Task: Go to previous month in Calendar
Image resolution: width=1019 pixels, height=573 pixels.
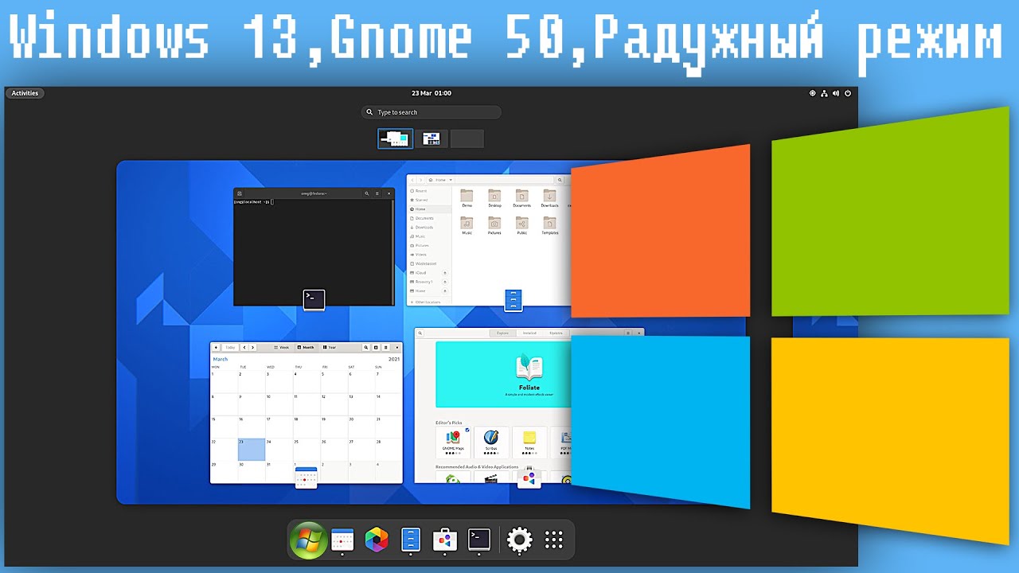Action: coord(244,348)
